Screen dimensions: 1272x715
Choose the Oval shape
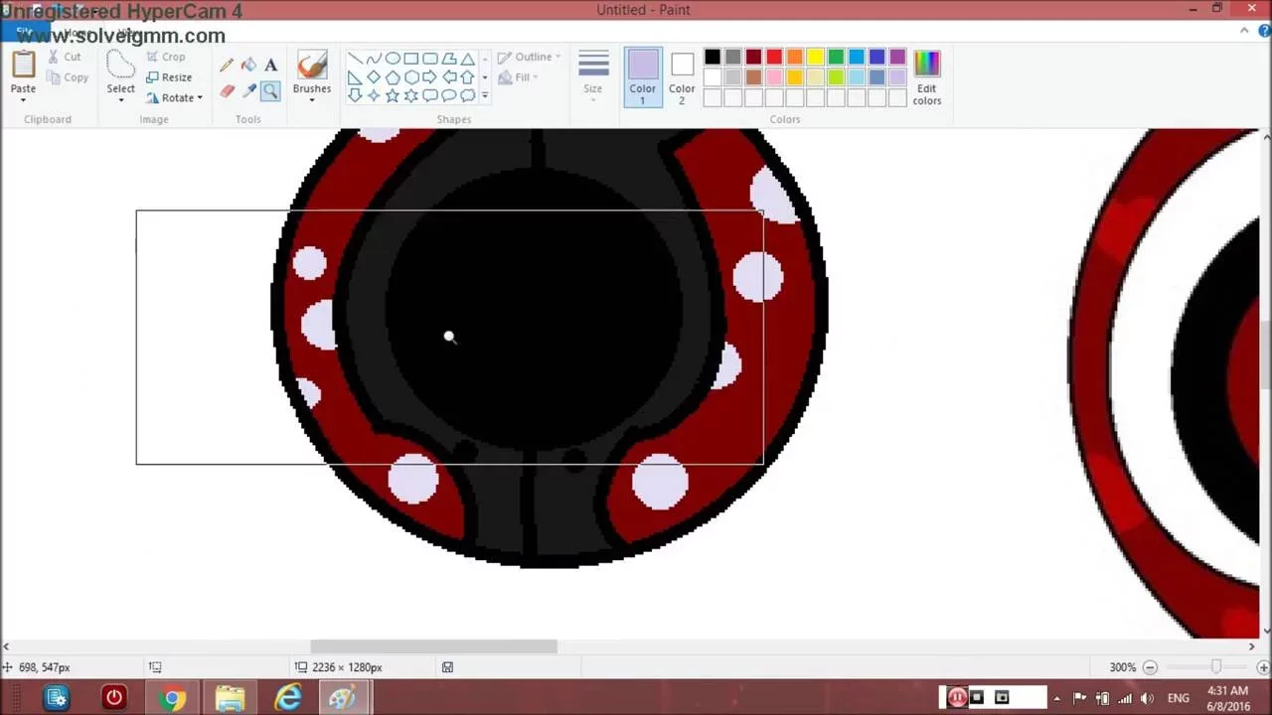(x=393, y=59)
